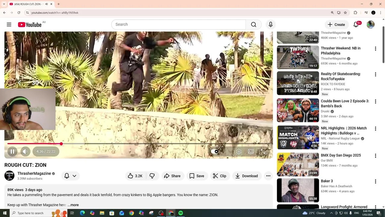Start voice search with the microphone
Screen dimensions: 385x217
[x=271, y=24]
